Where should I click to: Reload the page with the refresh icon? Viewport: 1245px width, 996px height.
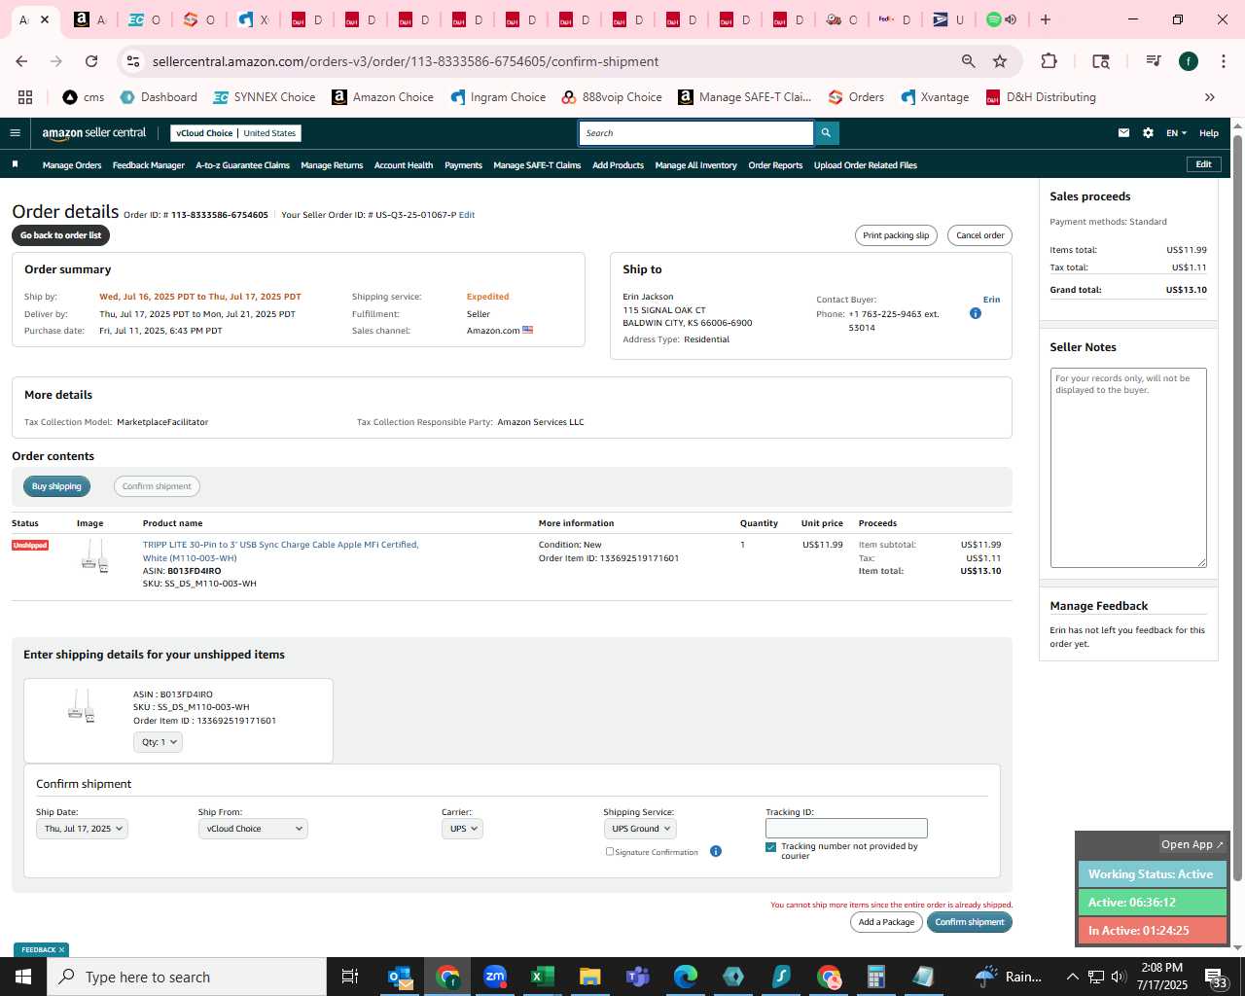pos(91,61)
